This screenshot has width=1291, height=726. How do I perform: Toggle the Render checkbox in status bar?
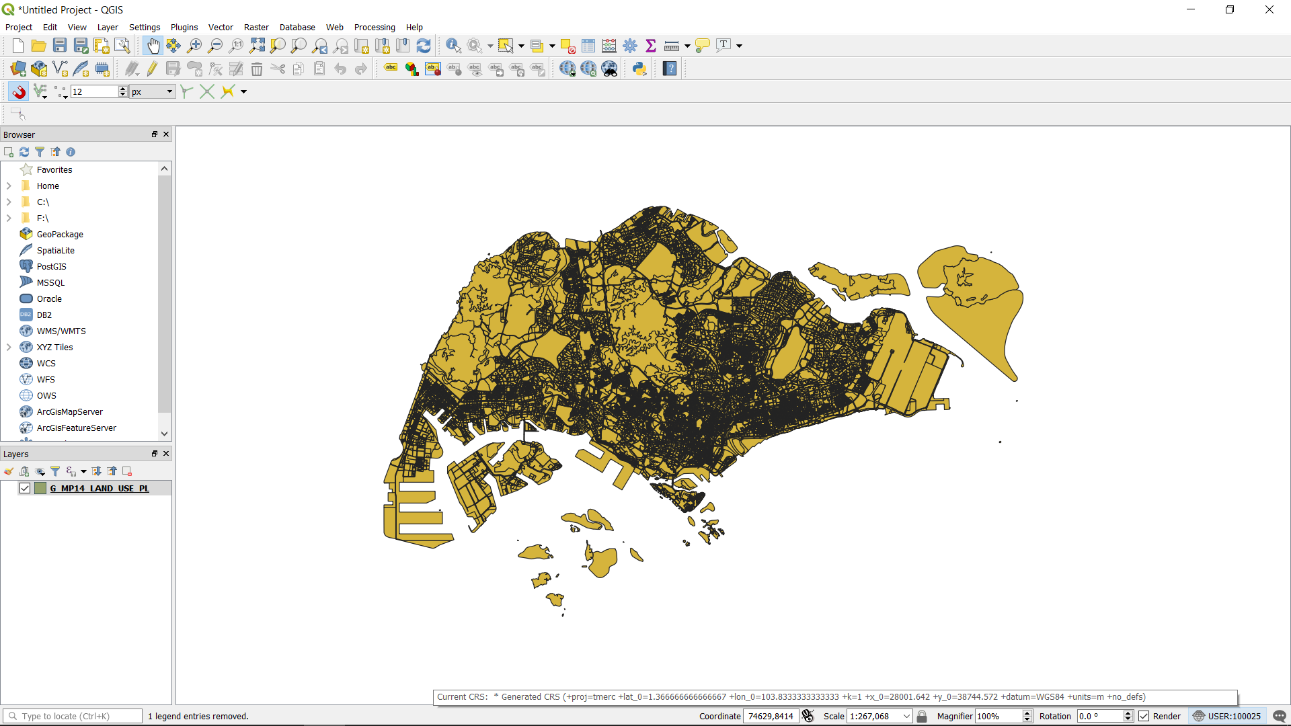tap(1144, 716)
